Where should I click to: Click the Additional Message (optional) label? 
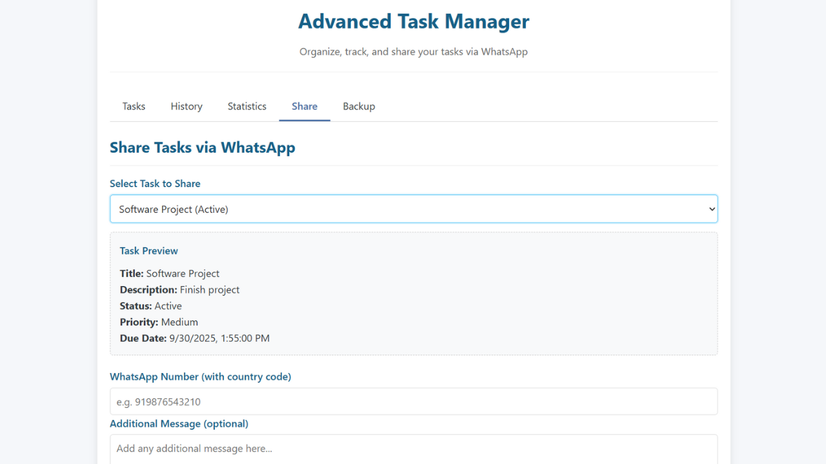pyautogui.click(x=179, y=423)
